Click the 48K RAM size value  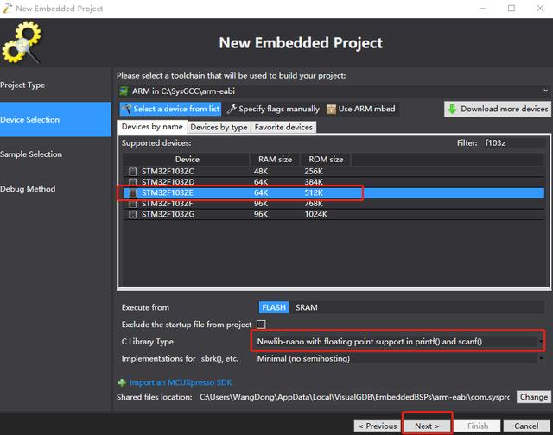261,172
